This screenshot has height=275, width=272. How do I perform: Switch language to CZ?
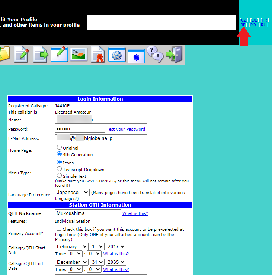coord(244,20)
